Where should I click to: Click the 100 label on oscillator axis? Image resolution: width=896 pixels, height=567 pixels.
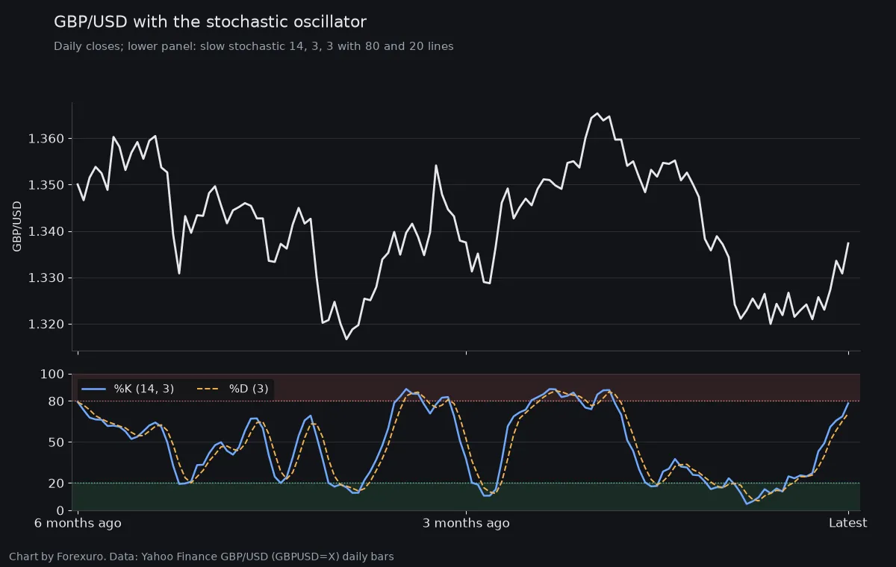point(54,374)
